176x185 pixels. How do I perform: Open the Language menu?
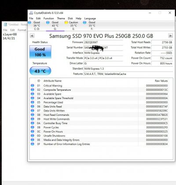click(90, 18)
